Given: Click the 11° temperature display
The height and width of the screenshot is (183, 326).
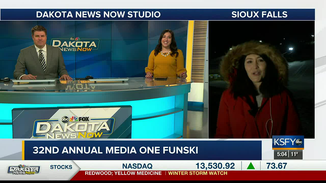Looking at the screenshot, I should coord(295,154).
